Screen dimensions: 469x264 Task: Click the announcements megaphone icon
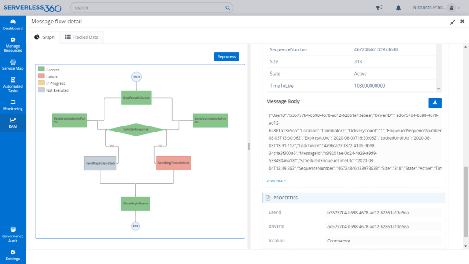click(379, 7)
